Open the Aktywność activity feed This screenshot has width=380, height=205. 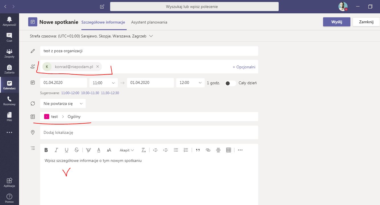(x=9, y=21)
